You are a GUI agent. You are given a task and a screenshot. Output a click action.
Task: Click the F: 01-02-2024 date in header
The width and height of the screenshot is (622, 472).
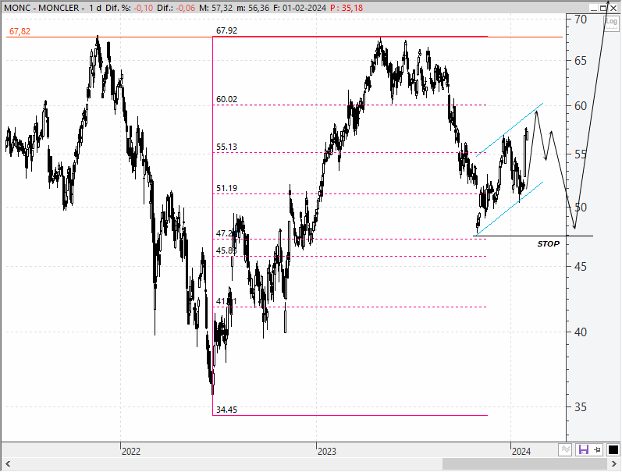coord(300,8)
